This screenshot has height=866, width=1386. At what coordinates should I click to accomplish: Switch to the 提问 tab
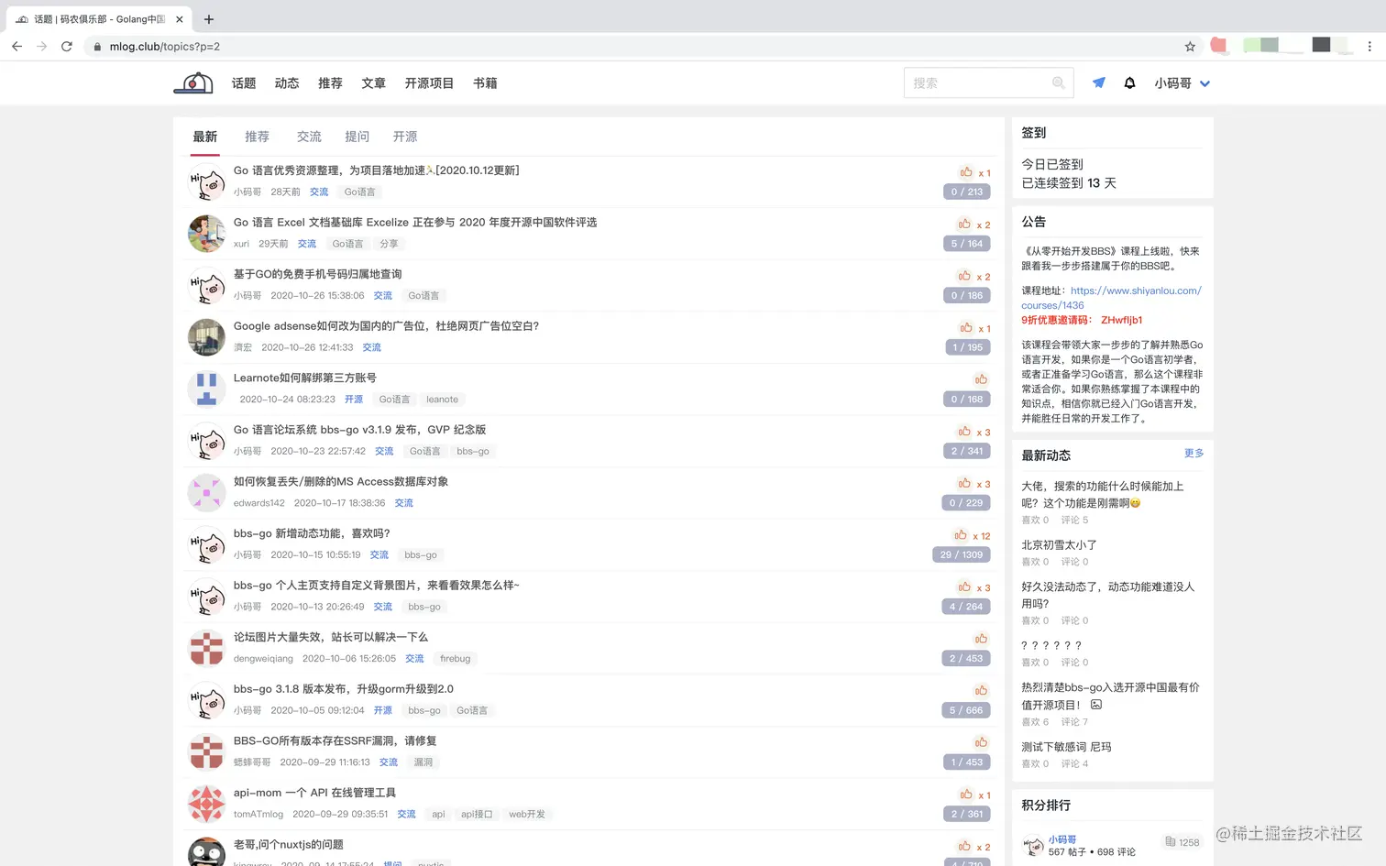tap(357, 137)
